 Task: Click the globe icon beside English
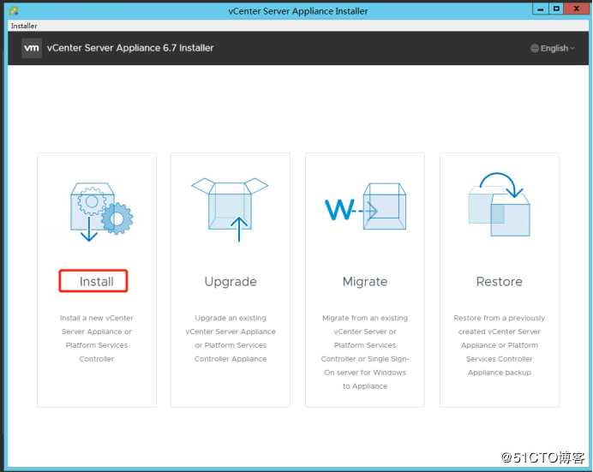pyautogui.click(x=535, y=48)
